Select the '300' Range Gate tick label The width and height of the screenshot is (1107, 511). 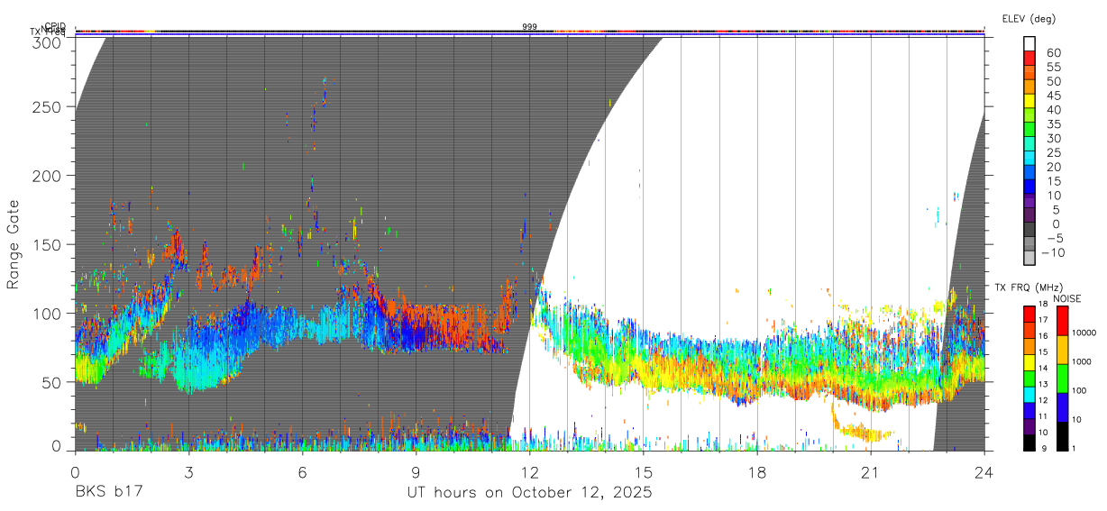47,41
